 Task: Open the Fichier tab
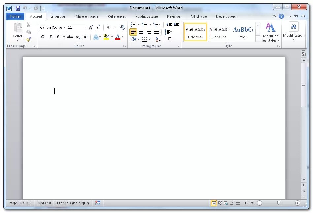point(15,16)
